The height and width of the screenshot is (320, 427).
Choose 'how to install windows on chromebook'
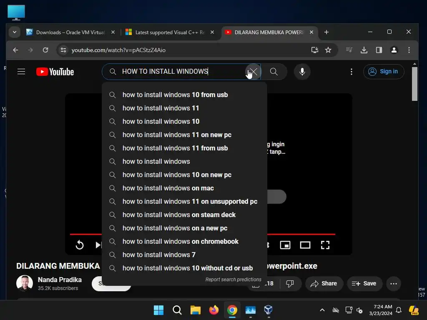coord(184,241)
